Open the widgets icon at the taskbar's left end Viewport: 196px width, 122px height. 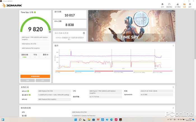coord(3,119)
